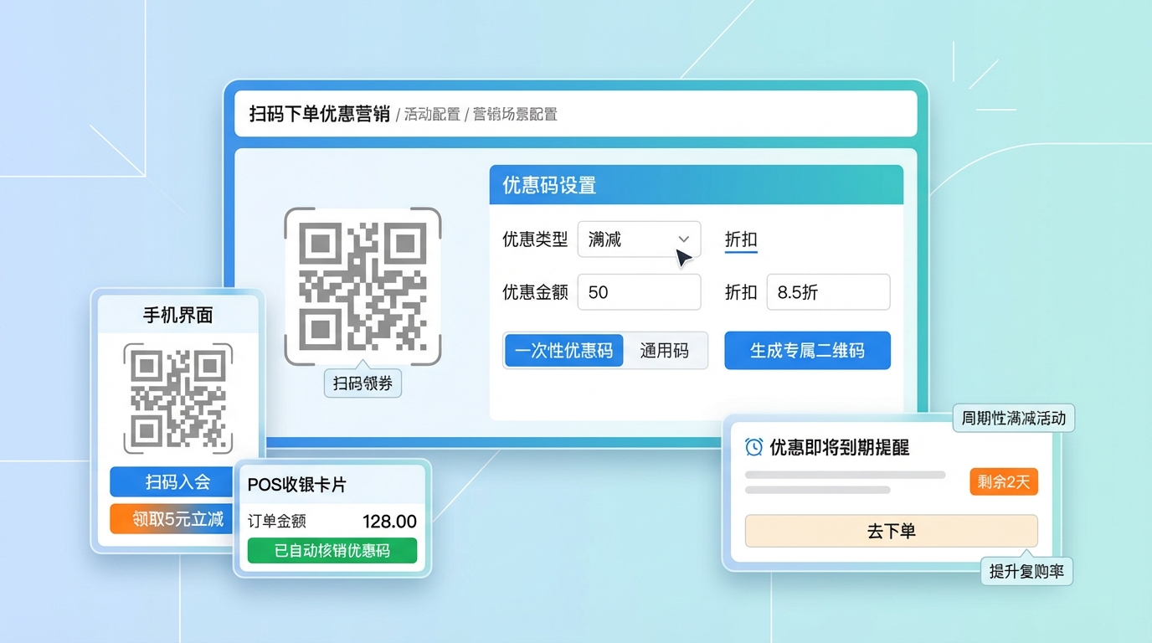Viewport: 1152px width, 643px height.
Task: Click the green 已自动核销优惠码 status button
Action: (x=332, y=550)
